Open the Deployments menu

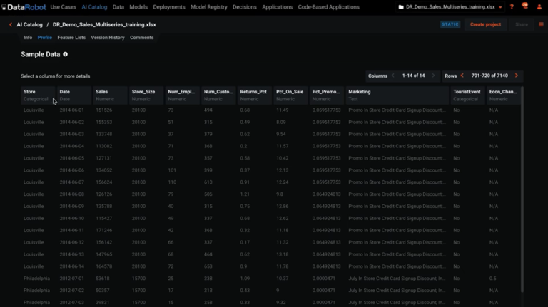(x=169, y=7)
